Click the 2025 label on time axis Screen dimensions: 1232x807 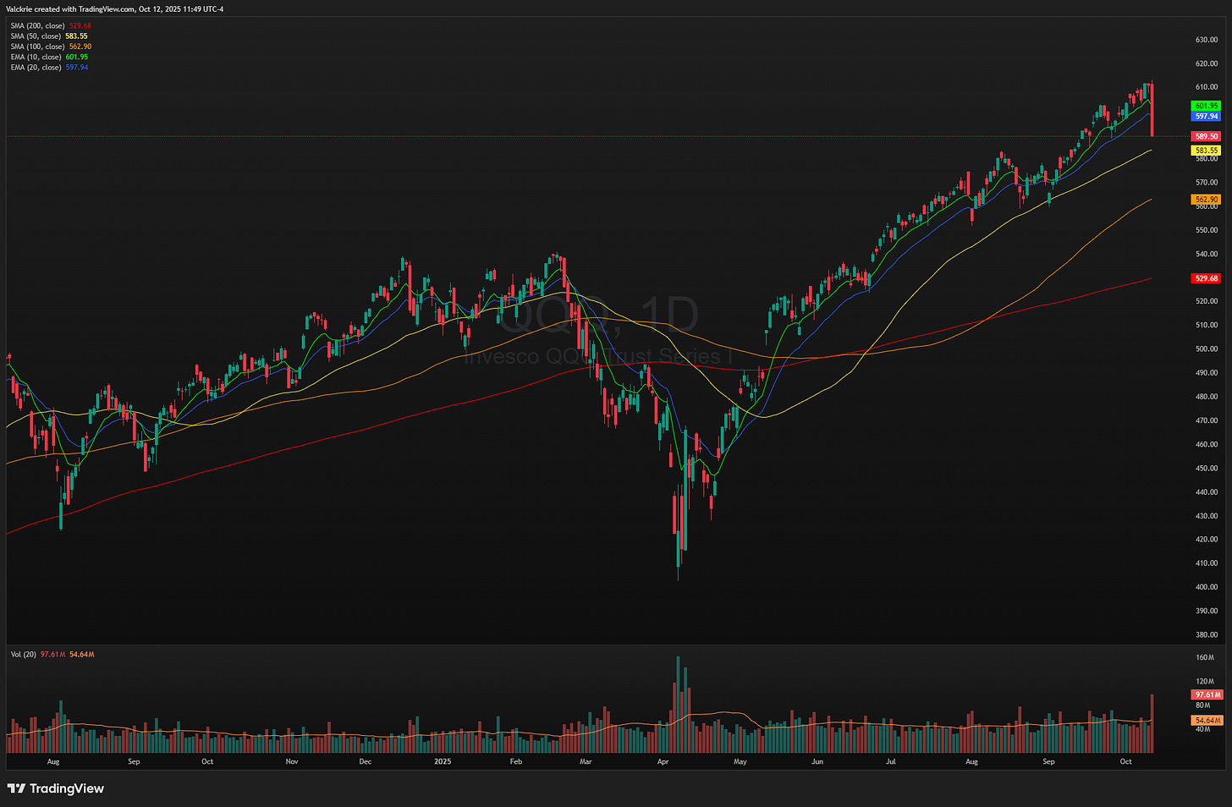click(x=443, y=761)
